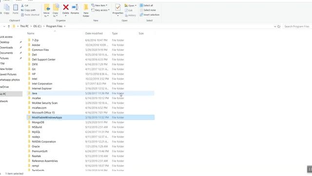Open recent locations dropdown arrow
Viewport: 312px width, 176px height.
4,26
